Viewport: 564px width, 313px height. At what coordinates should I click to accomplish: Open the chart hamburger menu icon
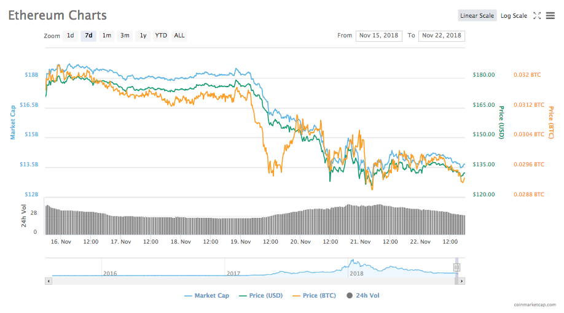pyautogui.click(x=550, y=15)
